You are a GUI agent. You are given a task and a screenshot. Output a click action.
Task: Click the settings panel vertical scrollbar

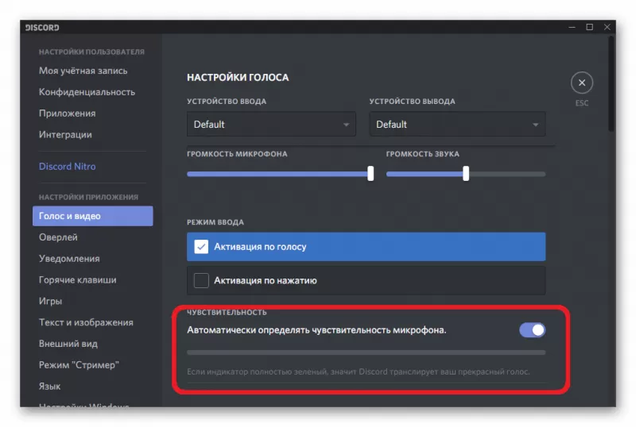(611, 83)
